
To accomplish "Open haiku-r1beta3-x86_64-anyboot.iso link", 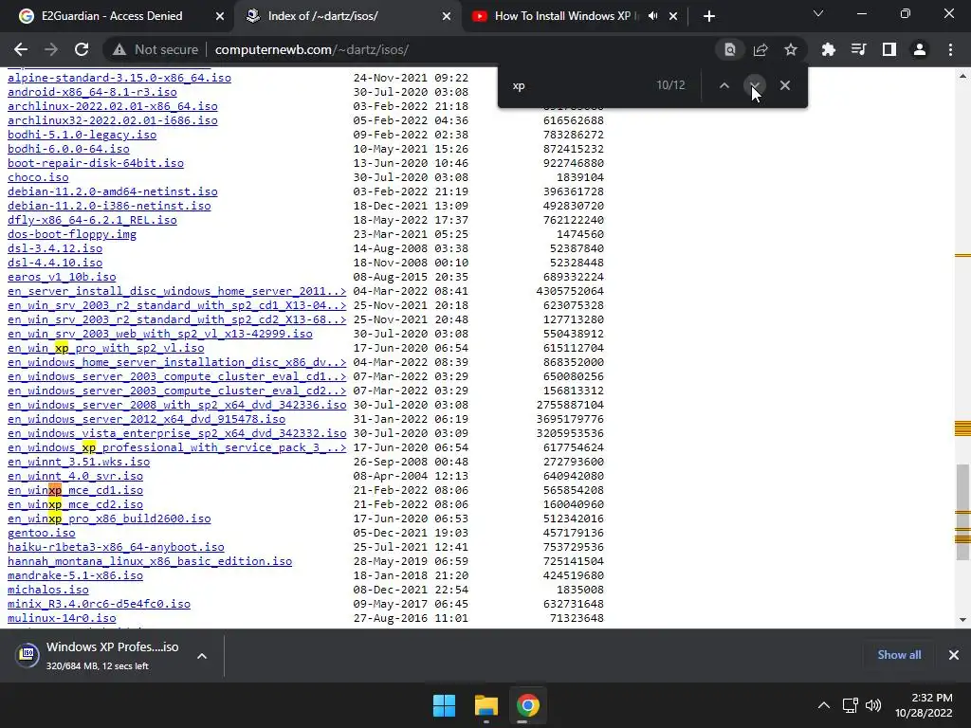I will click(x=116, y=547).
